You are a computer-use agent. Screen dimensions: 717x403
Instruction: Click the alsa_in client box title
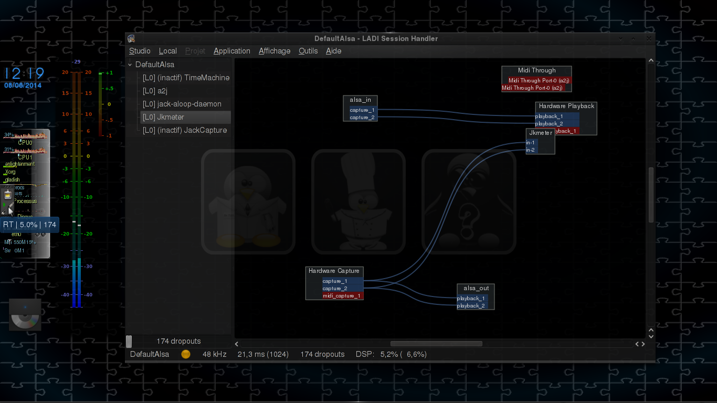pos(360,100)
